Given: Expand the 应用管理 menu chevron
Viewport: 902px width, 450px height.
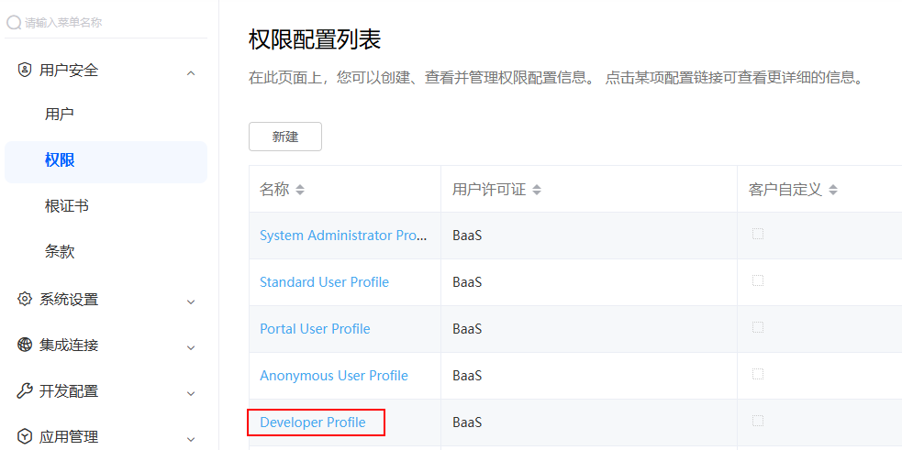Looking at the screenshot, I should pyautogui.click(x=191, y=438).
